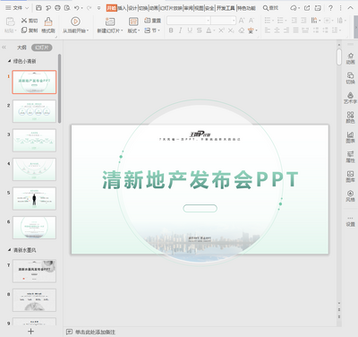Collapse the 清新水墨风 section in slide panel

(x=9, y=250)
